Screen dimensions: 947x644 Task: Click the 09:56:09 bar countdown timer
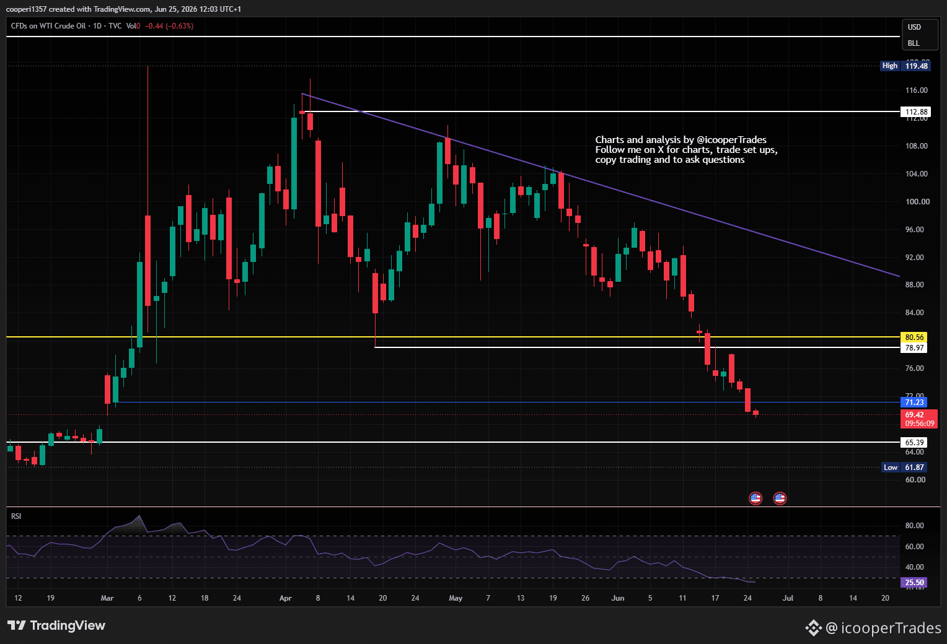pyautogui.click(x=919, y=424)
